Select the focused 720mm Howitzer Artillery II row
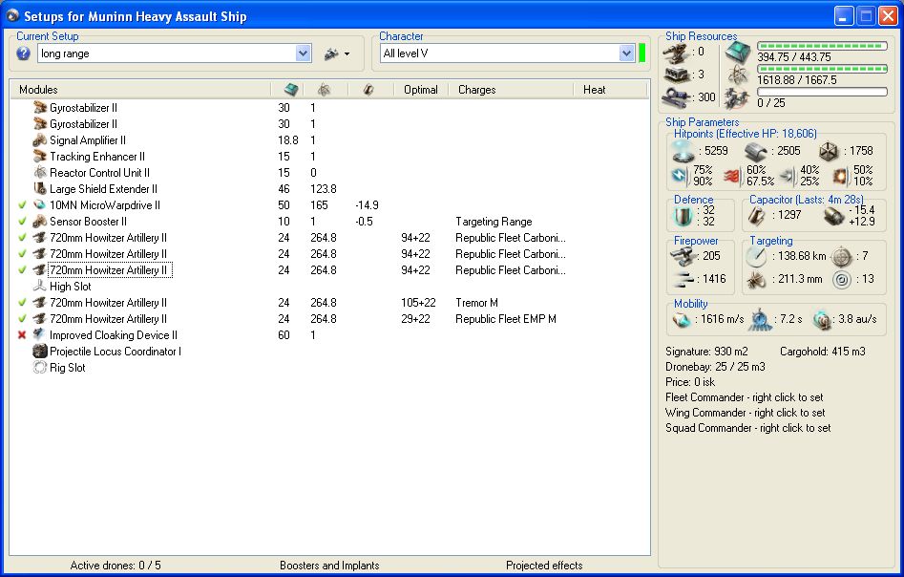The width and height of the screenshot is (904, 577). click(330, 270)
